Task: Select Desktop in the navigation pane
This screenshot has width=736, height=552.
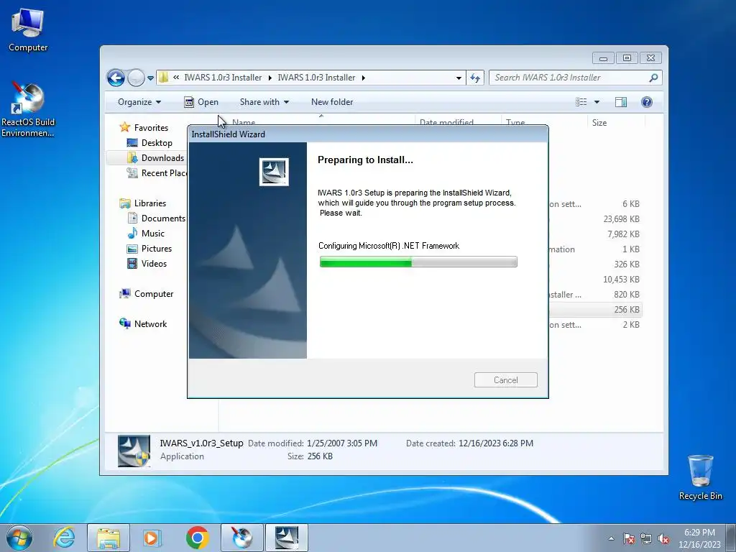Action: [150, 143]
